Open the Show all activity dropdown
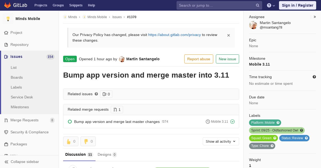This screenshot has width=321, height=168. point(221,141)
